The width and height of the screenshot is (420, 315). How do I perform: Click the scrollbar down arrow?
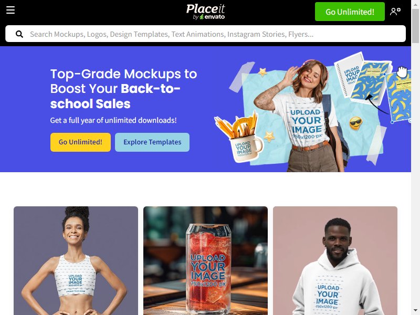pyautogui.click(x=415, y=312)
